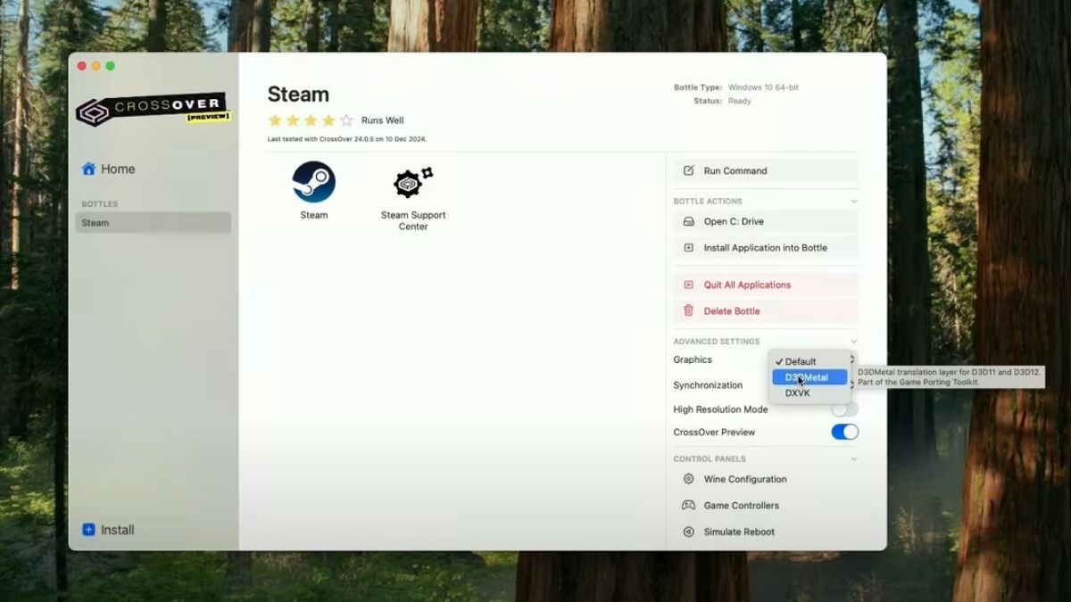Click the green maximize window button
This screenshot has width=1071, height=602.
coord(111,66)
